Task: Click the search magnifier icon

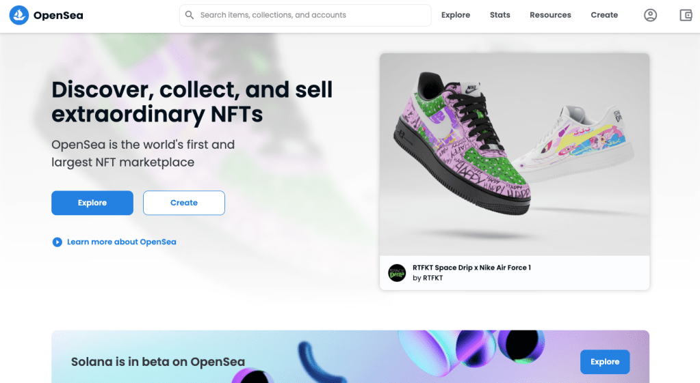Action: pos(190,15)
